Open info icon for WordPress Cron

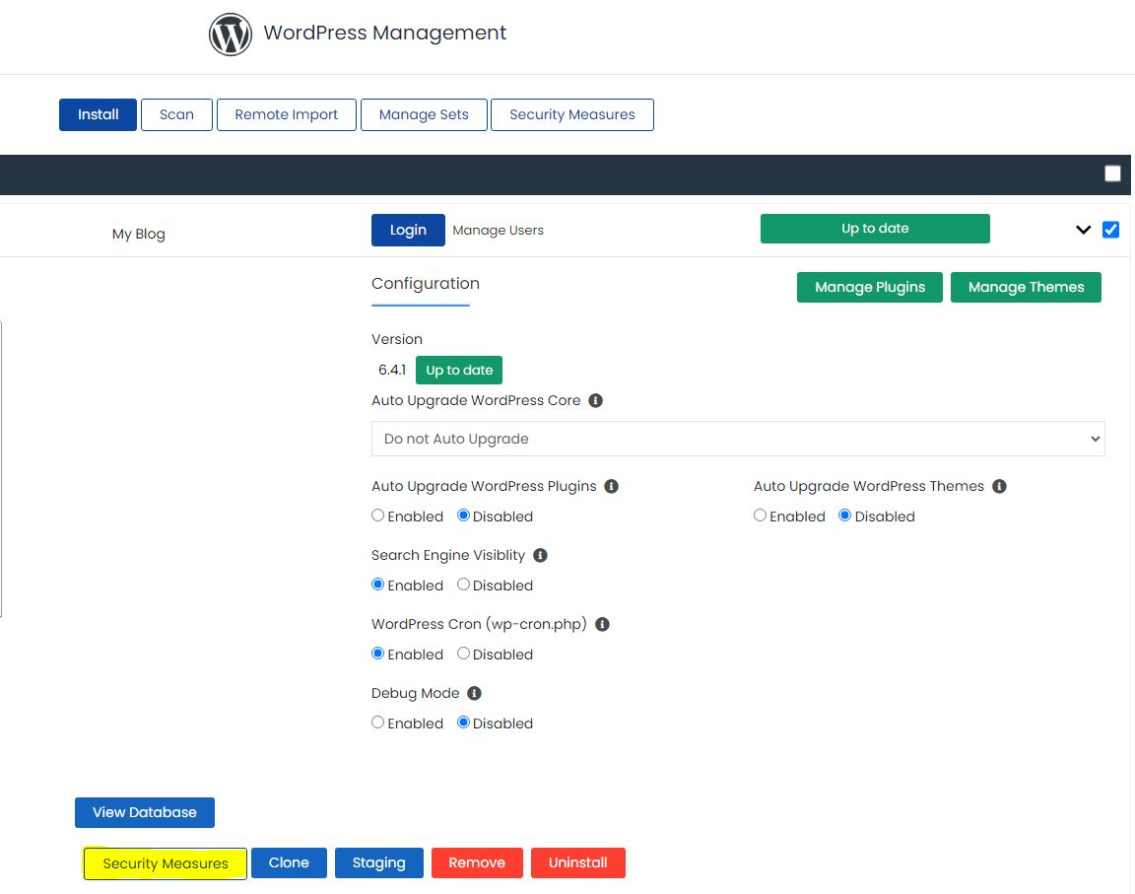[x=602, y=624]
